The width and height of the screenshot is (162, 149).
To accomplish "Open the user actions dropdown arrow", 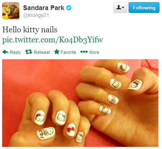I will pos(123,8).
